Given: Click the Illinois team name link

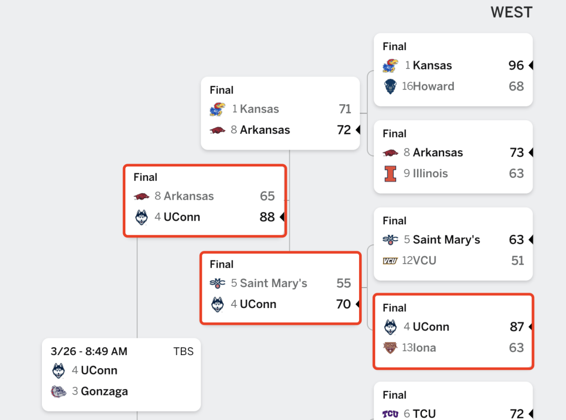Looking at the screenshot, I should tap(430, 174).
